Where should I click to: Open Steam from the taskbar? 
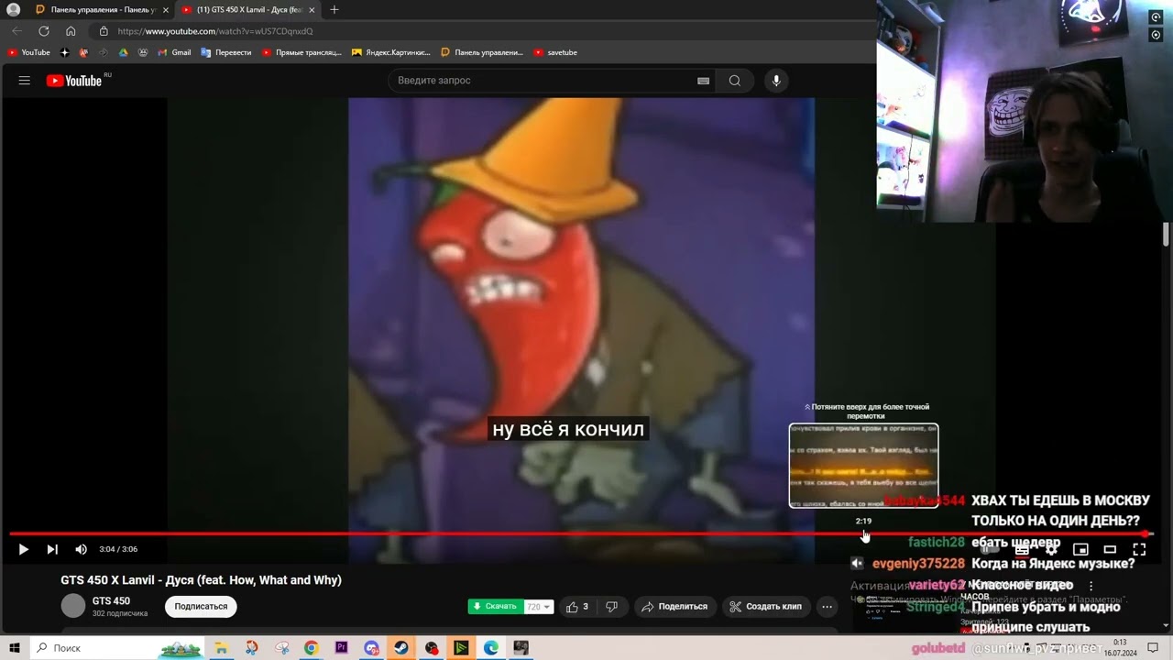(x=401, y=648)
